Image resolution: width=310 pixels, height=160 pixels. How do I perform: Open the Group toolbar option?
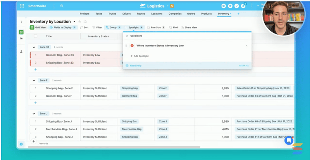pos(113,27)
